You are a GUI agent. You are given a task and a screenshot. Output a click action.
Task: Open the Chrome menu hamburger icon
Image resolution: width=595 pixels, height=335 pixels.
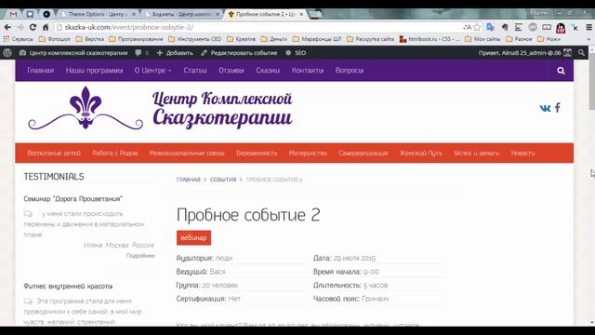(x=588, y=27)
